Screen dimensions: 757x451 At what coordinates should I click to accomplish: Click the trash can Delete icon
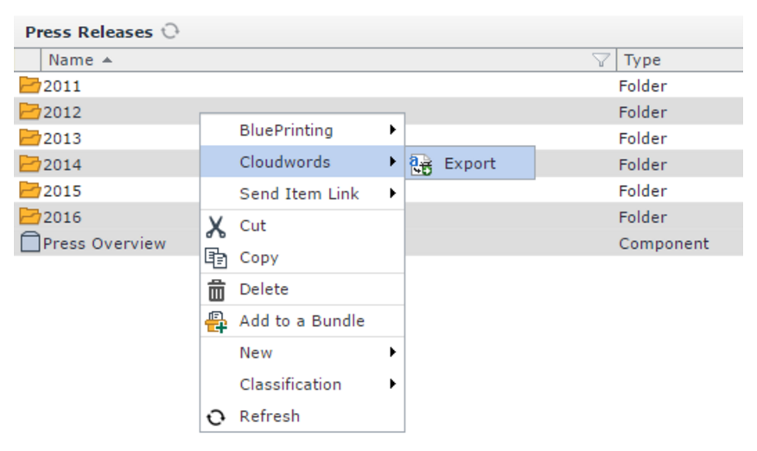coord(215,289)
